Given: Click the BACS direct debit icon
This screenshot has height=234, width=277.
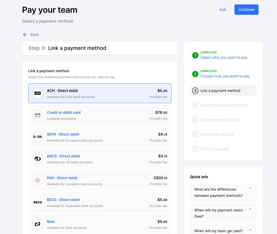Looking at the screenshot, I should point(38,159).
